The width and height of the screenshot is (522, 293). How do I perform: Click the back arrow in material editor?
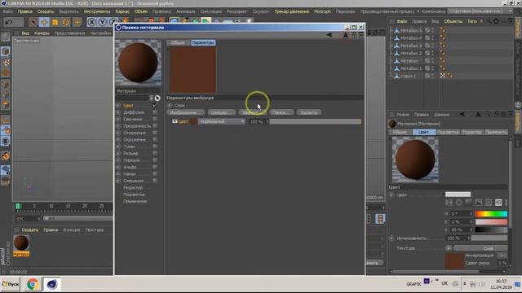tap(329, 35)
